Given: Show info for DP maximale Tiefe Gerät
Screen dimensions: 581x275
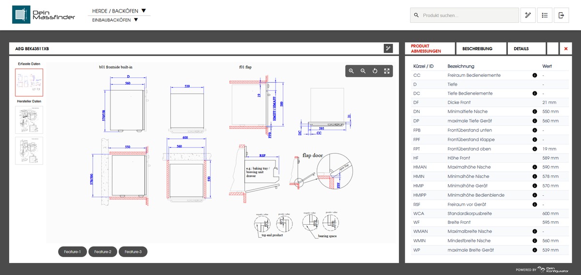Looking at the screenshot, I should (x=535, y=121).
